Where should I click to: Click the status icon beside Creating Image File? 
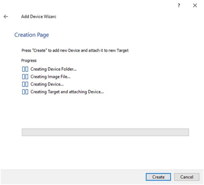(x=25, y=77)
